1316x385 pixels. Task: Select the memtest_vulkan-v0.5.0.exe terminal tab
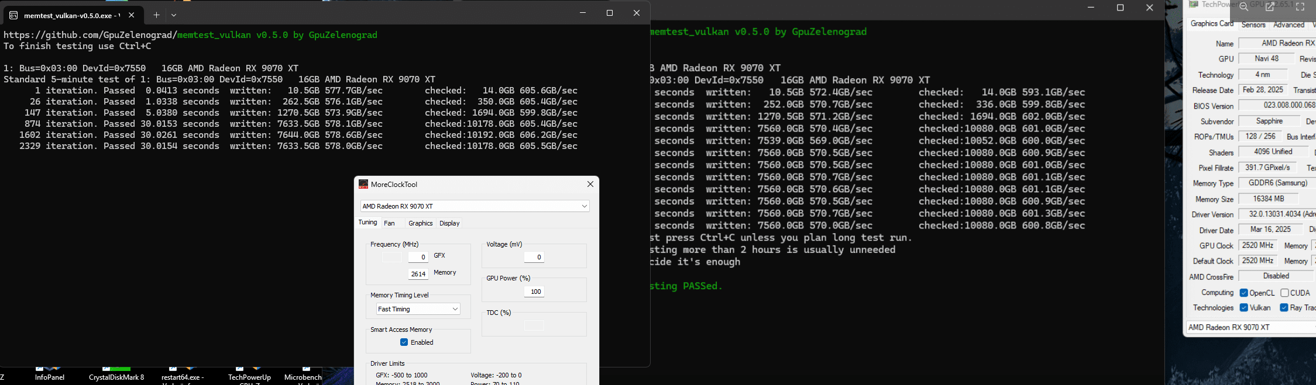pos(73,15)
